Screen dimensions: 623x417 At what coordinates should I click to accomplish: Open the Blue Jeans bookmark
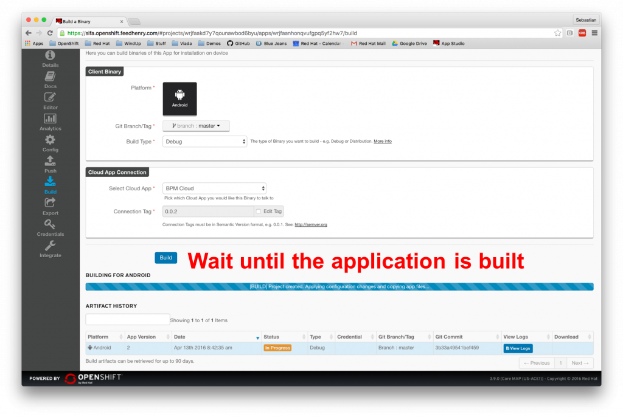pyautogui.click(x=271, y=44)
